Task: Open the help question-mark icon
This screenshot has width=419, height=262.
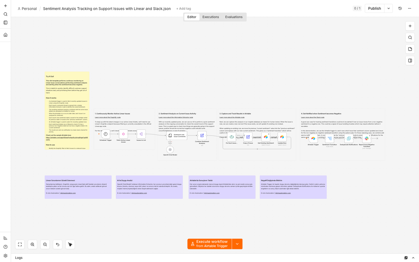Action: [x=5, y=247]
